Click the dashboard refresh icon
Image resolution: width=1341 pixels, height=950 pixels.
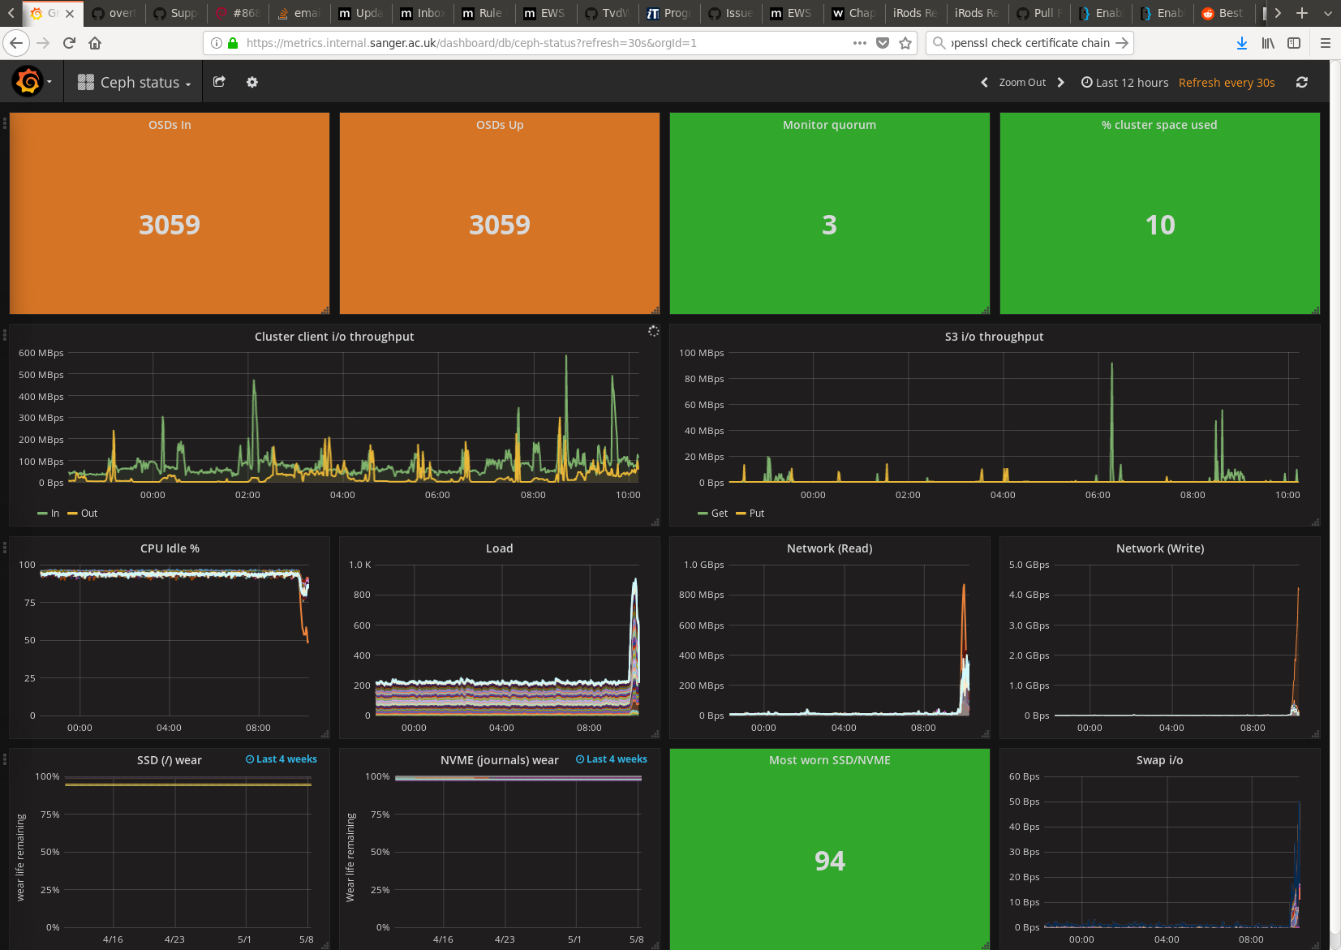[x=1301, y=82]
